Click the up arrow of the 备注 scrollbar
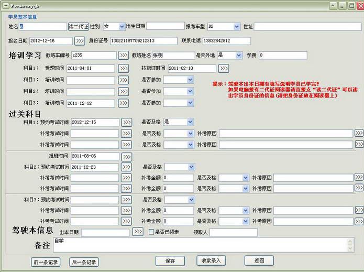The width and height of the screenshot is (364, 272). pos(350,242)
